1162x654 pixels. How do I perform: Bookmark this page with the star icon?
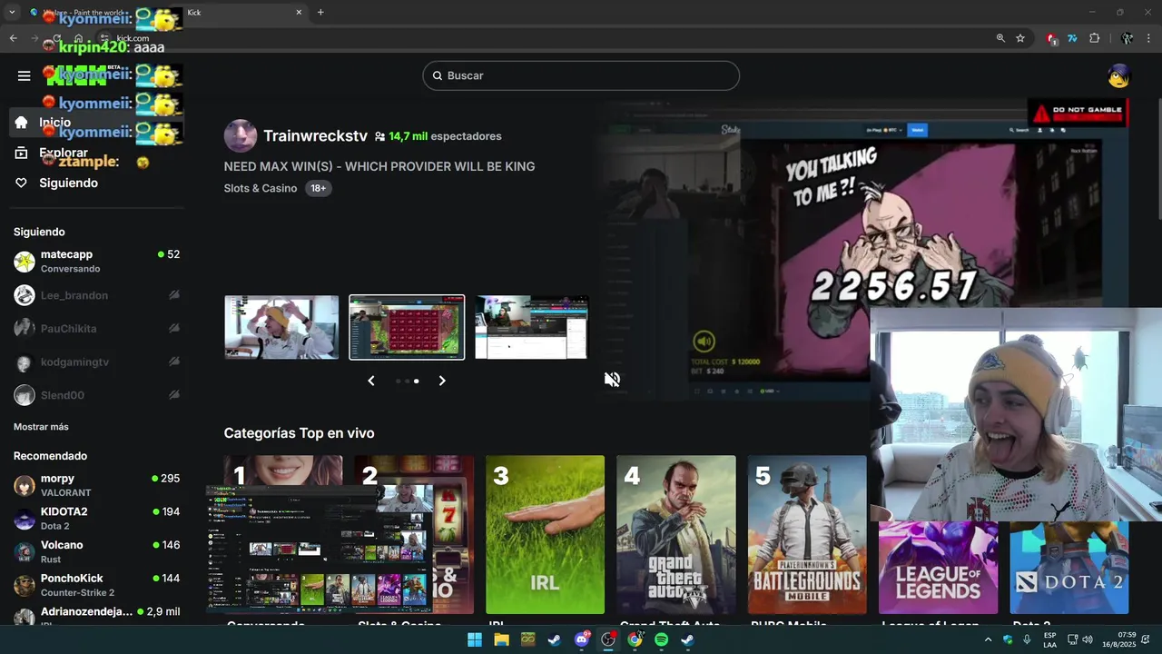pyautogui.click(x=1020, y=38)
